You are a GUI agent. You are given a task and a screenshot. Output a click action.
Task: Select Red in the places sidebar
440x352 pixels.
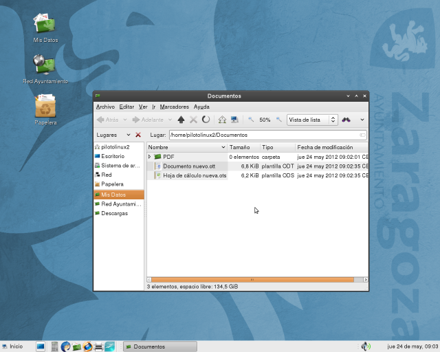click(118, 175)
